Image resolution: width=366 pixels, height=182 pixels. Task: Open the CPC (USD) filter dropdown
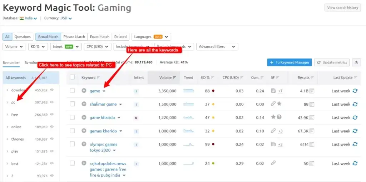tap(97, 47)
